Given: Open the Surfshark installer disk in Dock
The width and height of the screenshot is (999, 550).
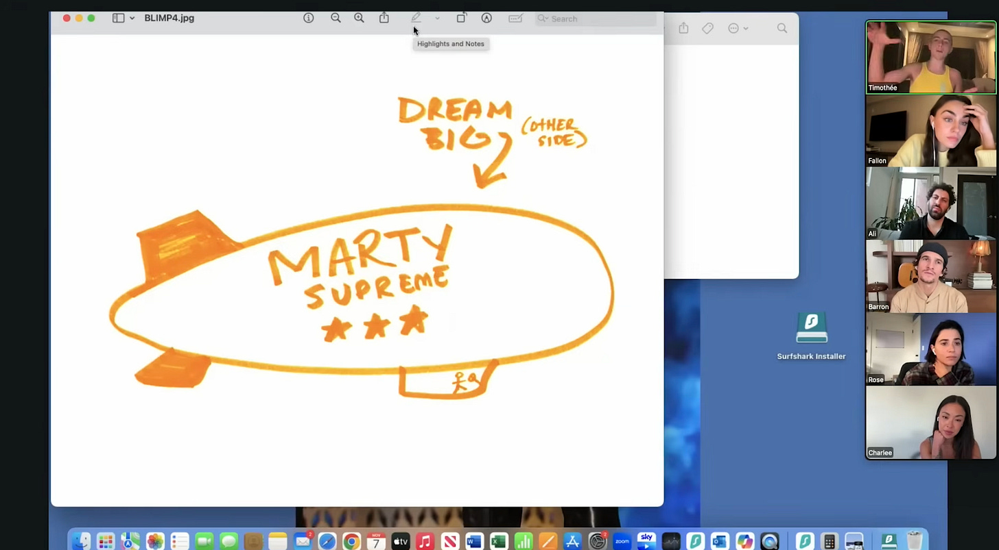Looking at the screenshot, I should pos(889,541).
